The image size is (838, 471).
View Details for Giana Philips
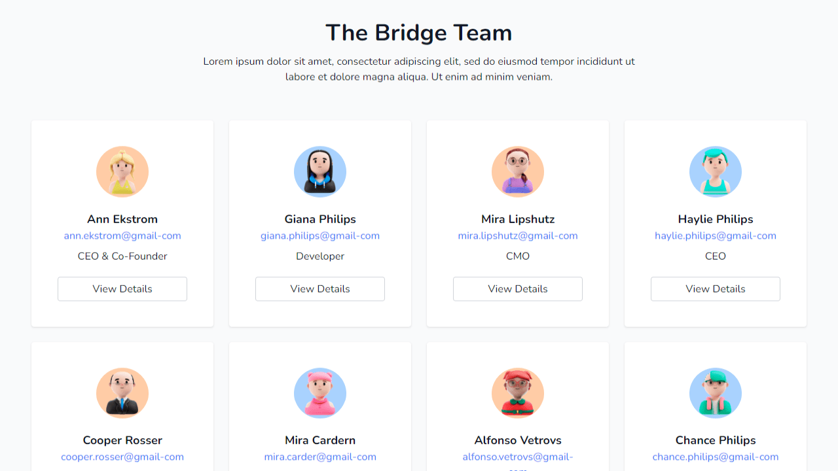pos(320,288)
